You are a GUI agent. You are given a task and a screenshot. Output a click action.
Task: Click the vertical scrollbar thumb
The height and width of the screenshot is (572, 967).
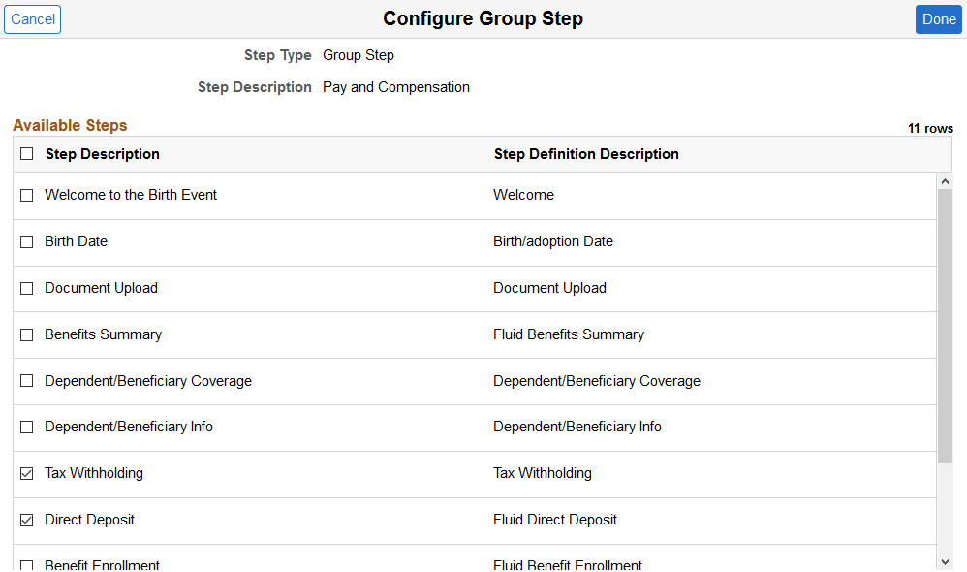click(x=945, y=327)
